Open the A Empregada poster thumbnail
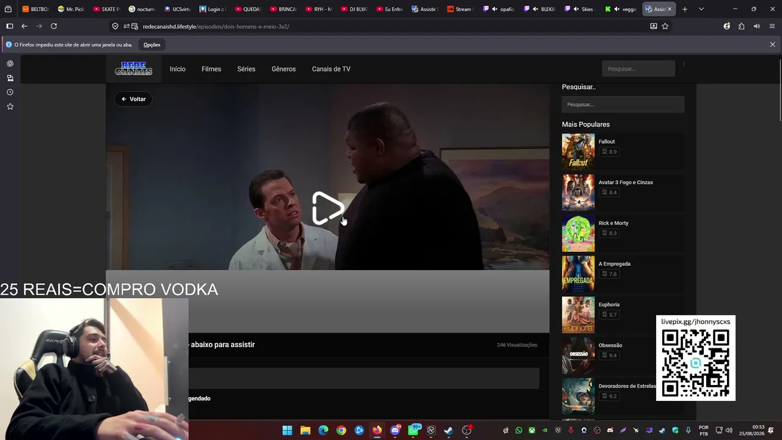 pos(578,273)
